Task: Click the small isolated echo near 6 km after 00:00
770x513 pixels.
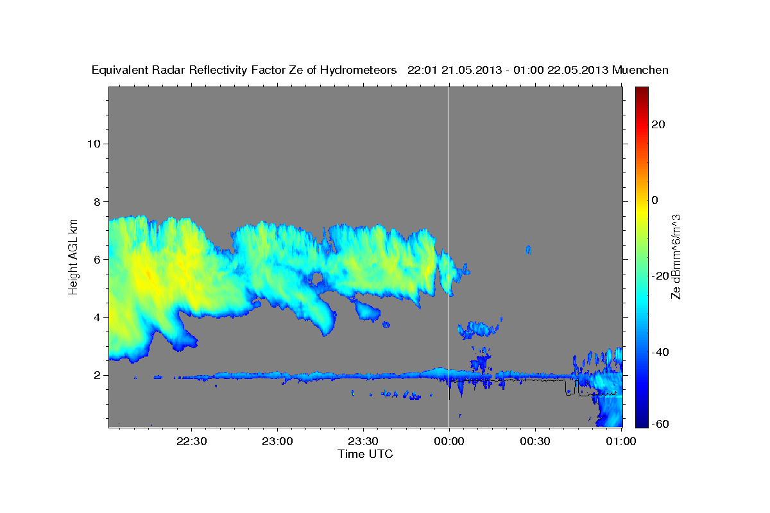Action: [529, 249]
